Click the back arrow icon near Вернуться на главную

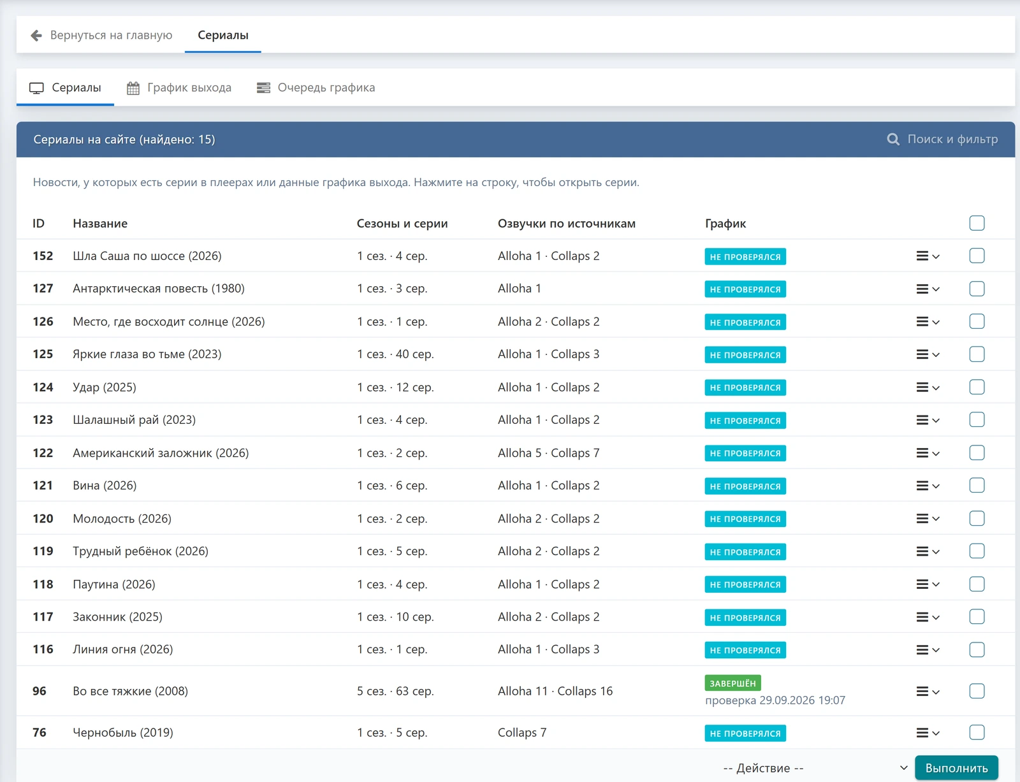coord(36,35)
